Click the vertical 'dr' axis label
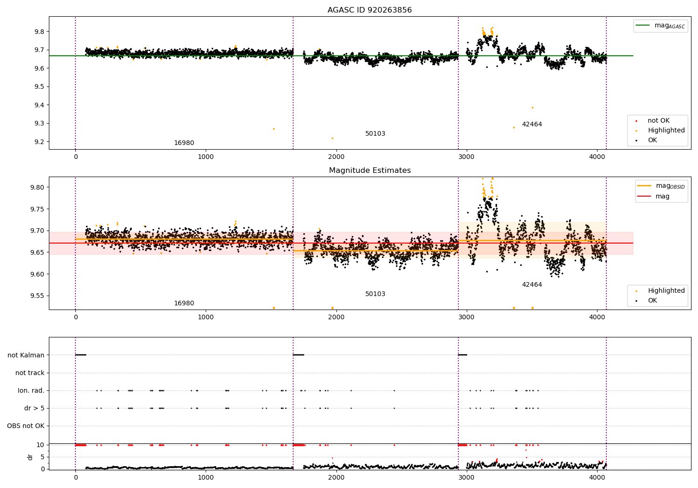This screenshot has height=488, width=698. [x=30, y=457]
